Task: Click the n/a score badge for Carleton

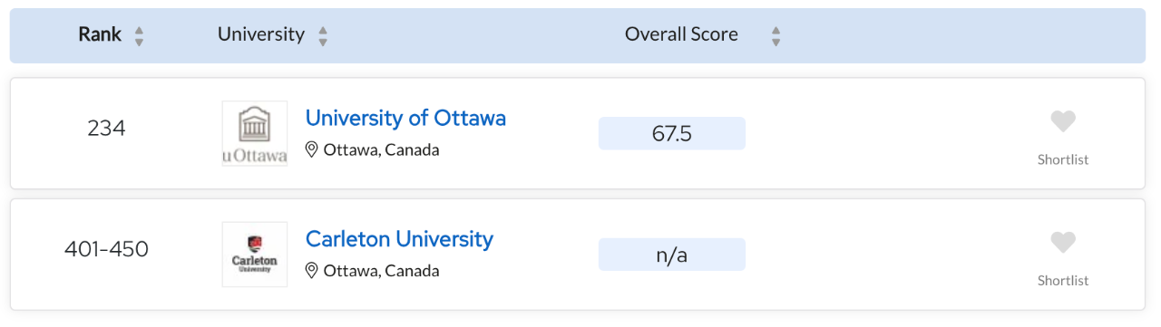Action: click(x=672, y=255)
